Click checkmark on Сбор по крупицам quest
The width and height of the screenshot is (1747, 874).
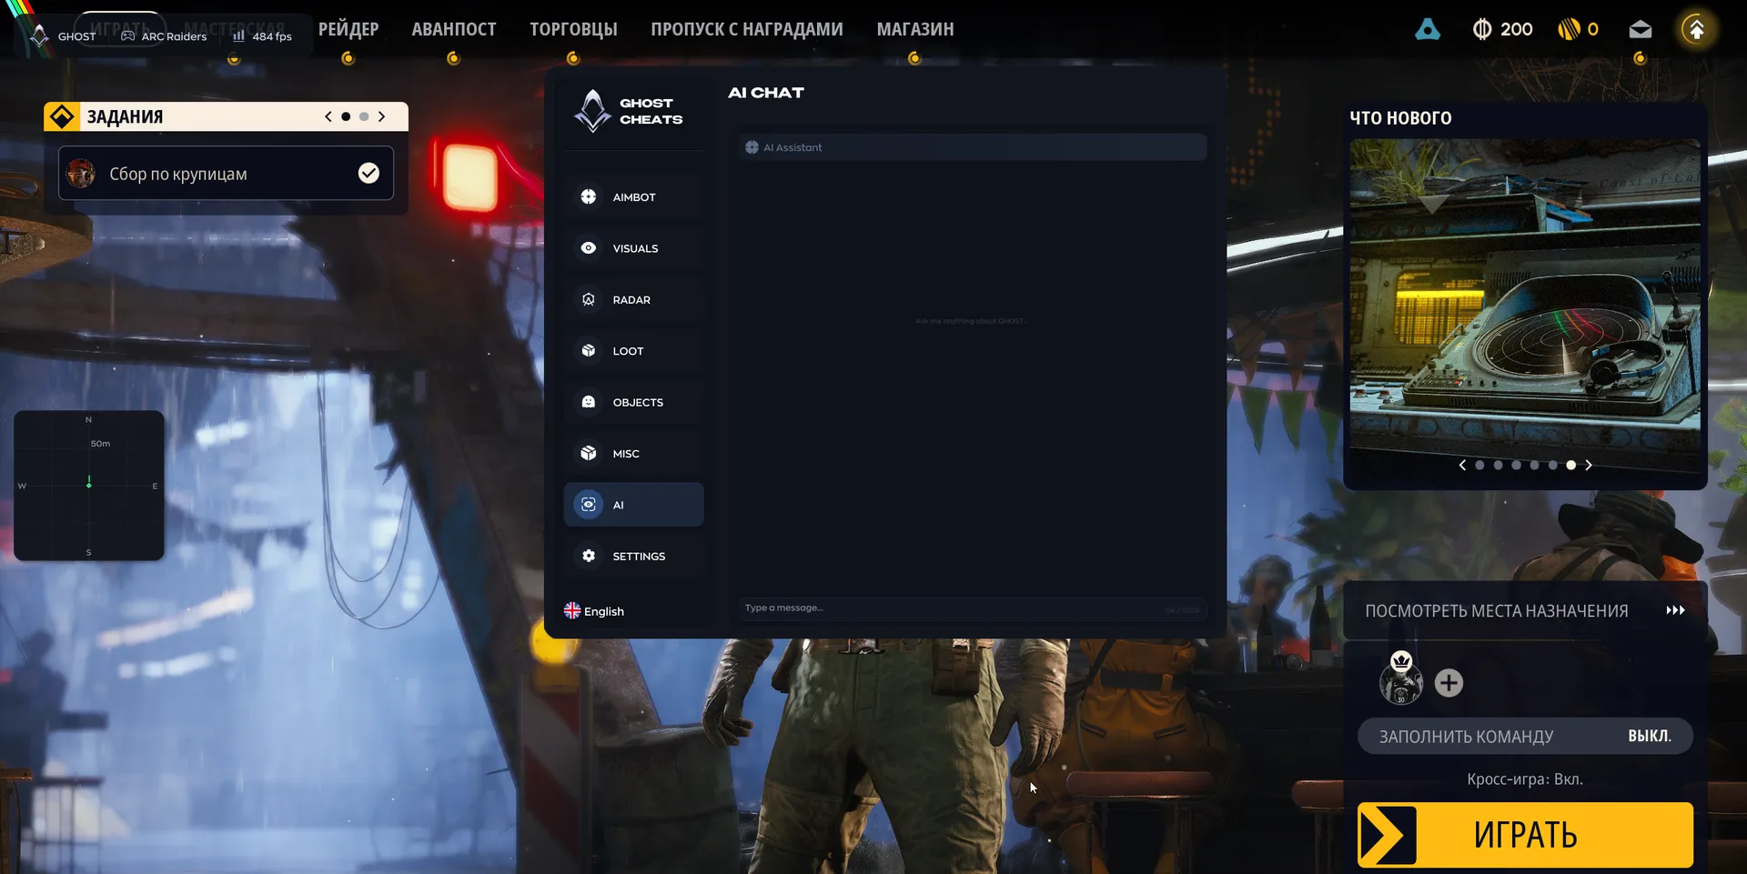click(369, 173)
